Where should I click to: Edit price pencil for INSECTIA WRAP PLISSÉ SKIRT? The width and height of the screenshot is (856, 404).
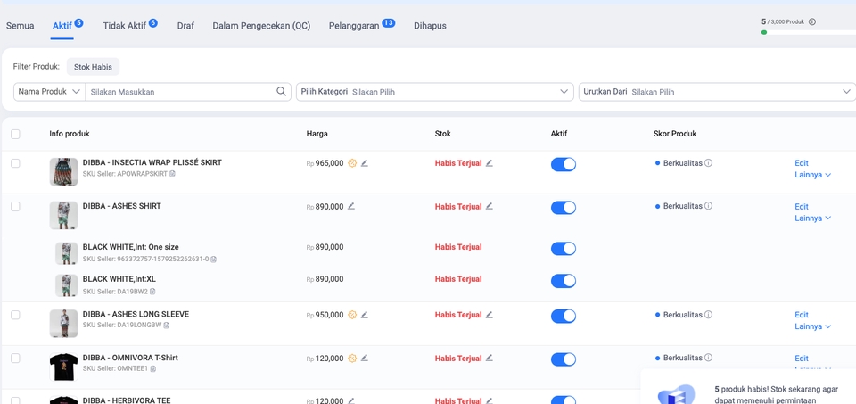pos(365,162)
